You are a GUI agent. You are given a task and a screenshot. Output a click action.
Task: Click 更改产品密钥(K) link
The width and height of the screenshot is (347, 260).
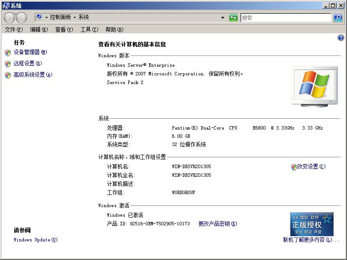click(218, 224)
